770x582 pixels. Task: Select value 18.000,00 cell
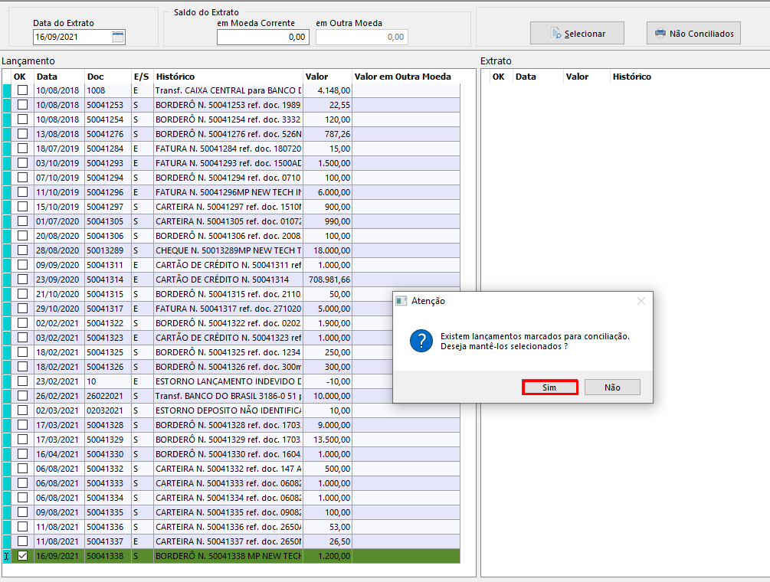(x=328, y=250)
